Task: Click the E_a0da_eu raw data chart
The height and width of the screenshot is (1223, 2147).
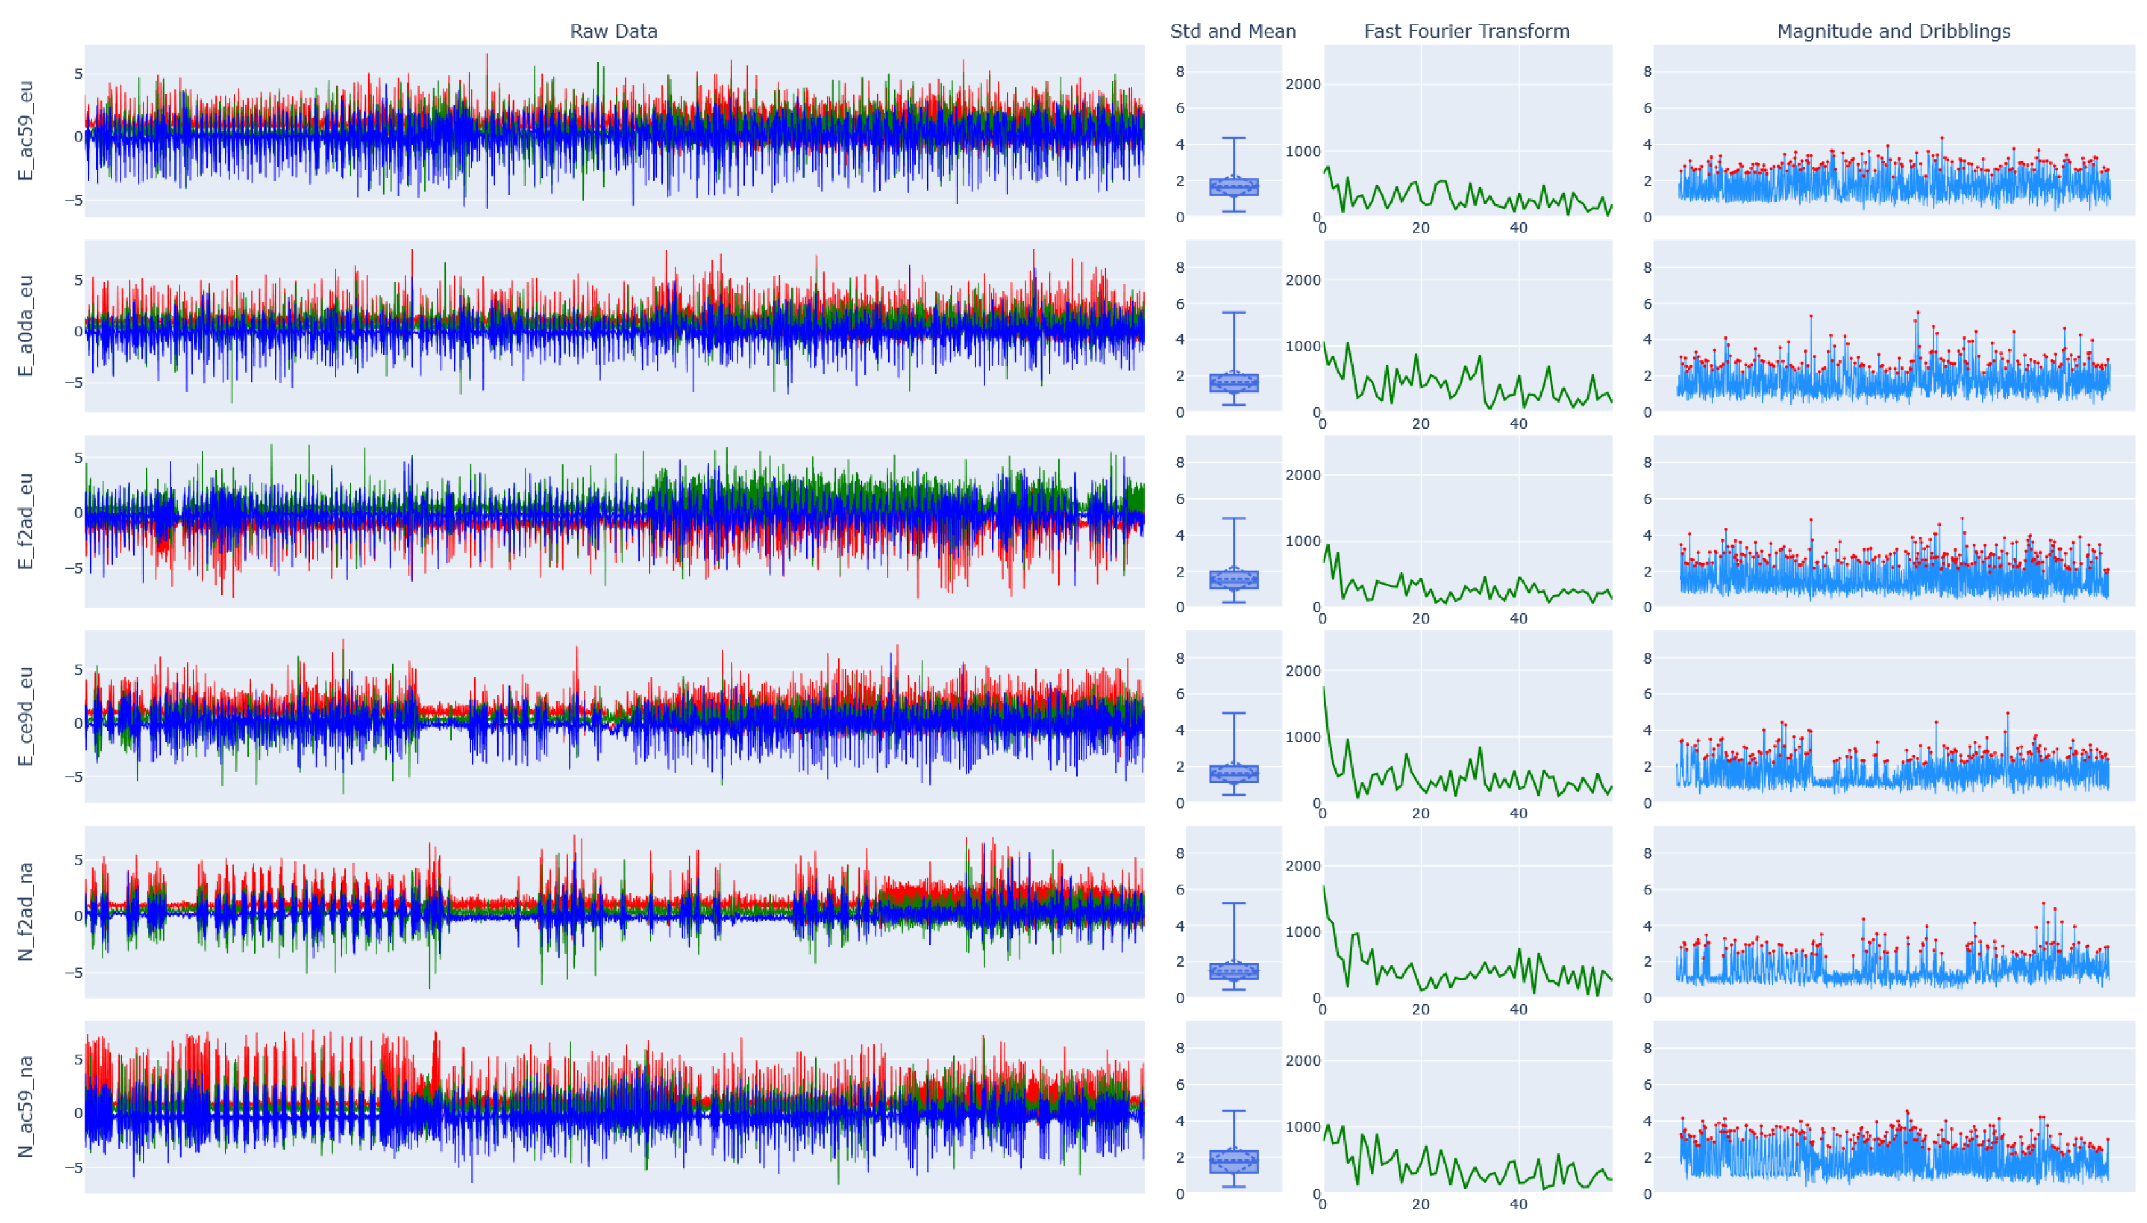Action: click(x=614, y=326)
